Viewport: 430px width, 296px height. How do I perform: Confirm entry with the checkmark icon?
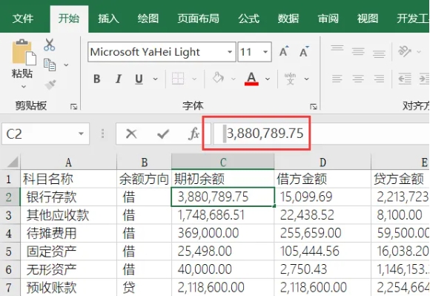point(163,134)
